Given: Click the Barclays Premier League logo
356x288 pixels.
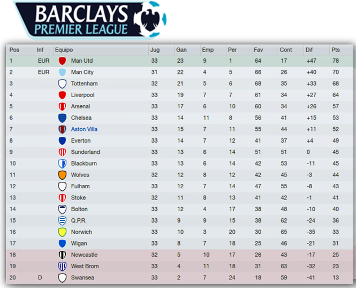Looking at the screenshot, I should click(90, 20).
